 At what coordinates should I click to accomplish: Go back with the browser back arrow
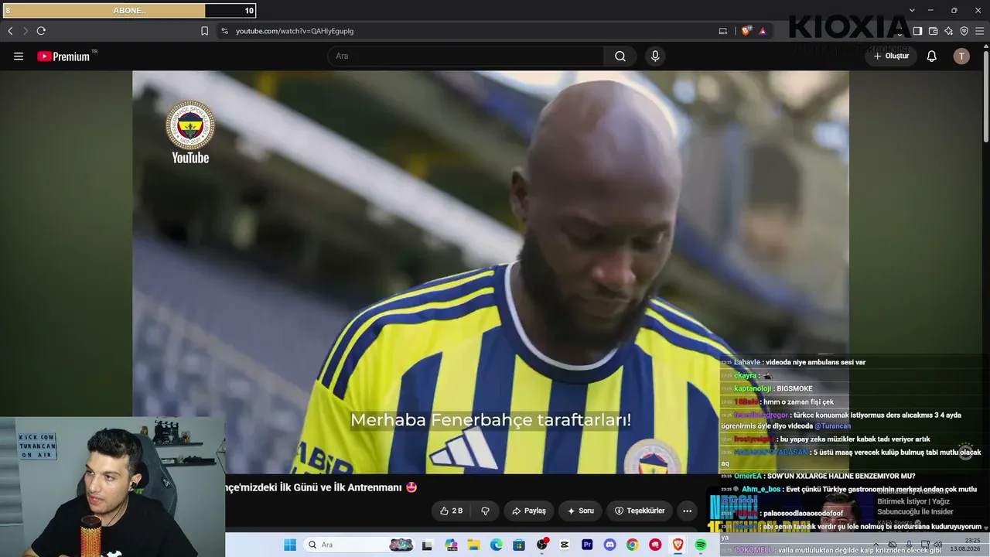pos(10,31)
